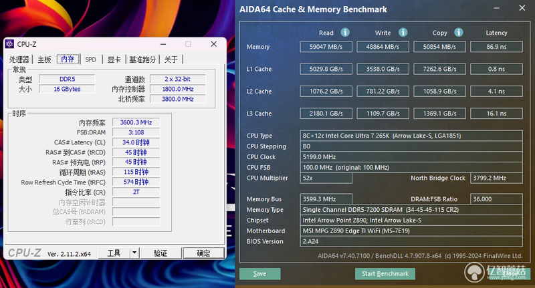Click Start Benchmark in AIDA64
Screen dimensions: 535x288
click(x=385, y=274)
